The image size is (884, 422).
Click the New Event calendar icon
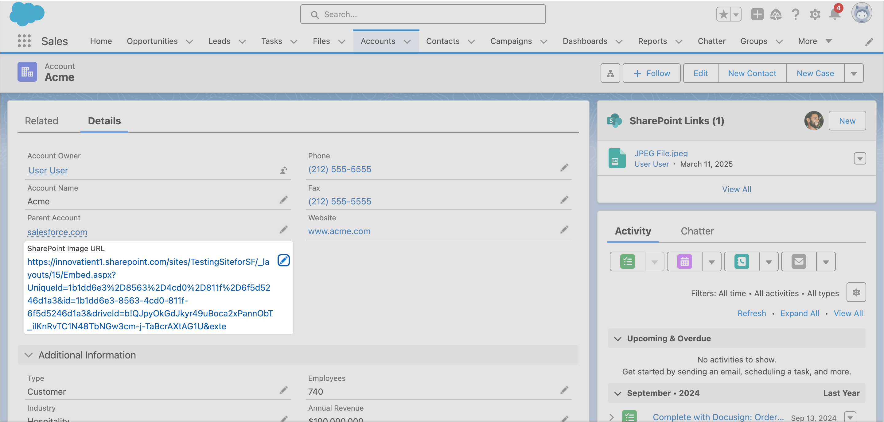point(684,262)
